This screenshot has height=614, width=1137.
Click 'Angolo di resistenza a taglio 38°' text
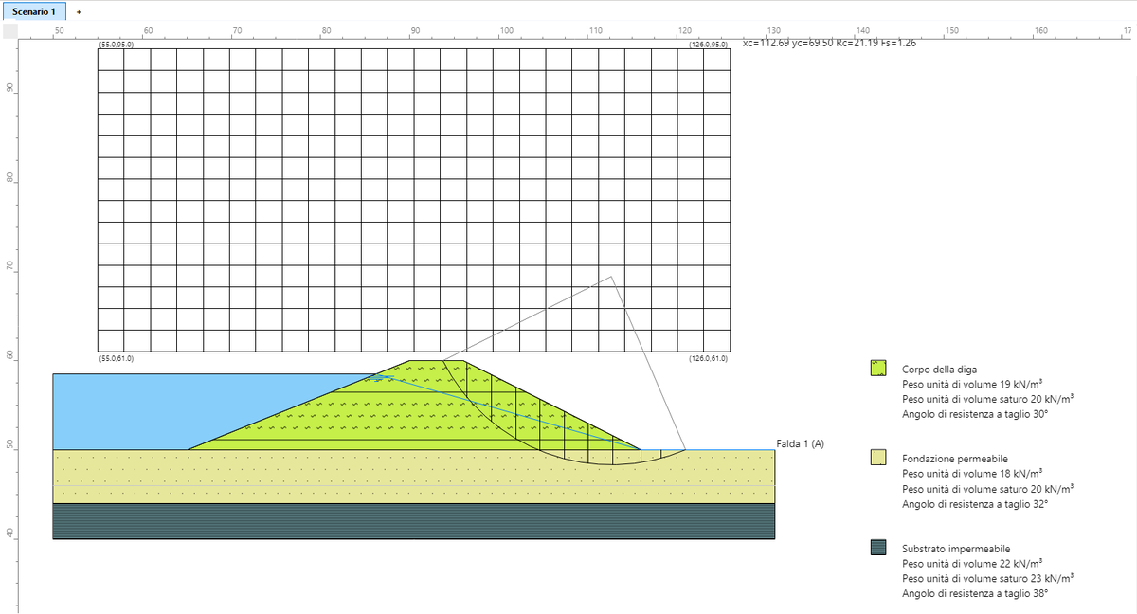(x=975, y=593)
